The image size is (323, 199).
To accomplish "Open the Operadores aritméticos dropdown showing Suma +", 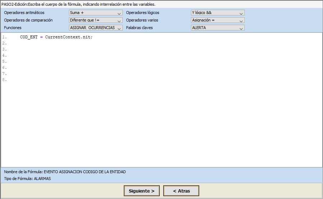I will (95, 13).
